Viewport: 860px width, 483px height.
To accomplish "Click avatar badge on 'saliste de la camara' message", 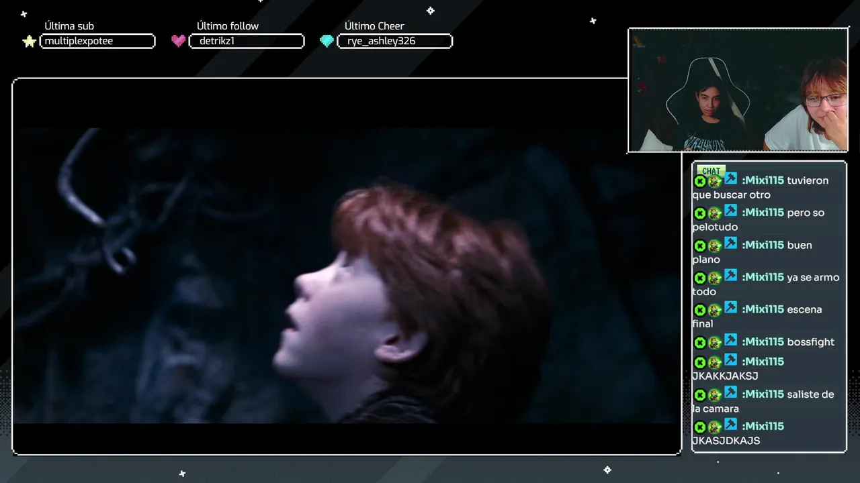I will [715, 394].
